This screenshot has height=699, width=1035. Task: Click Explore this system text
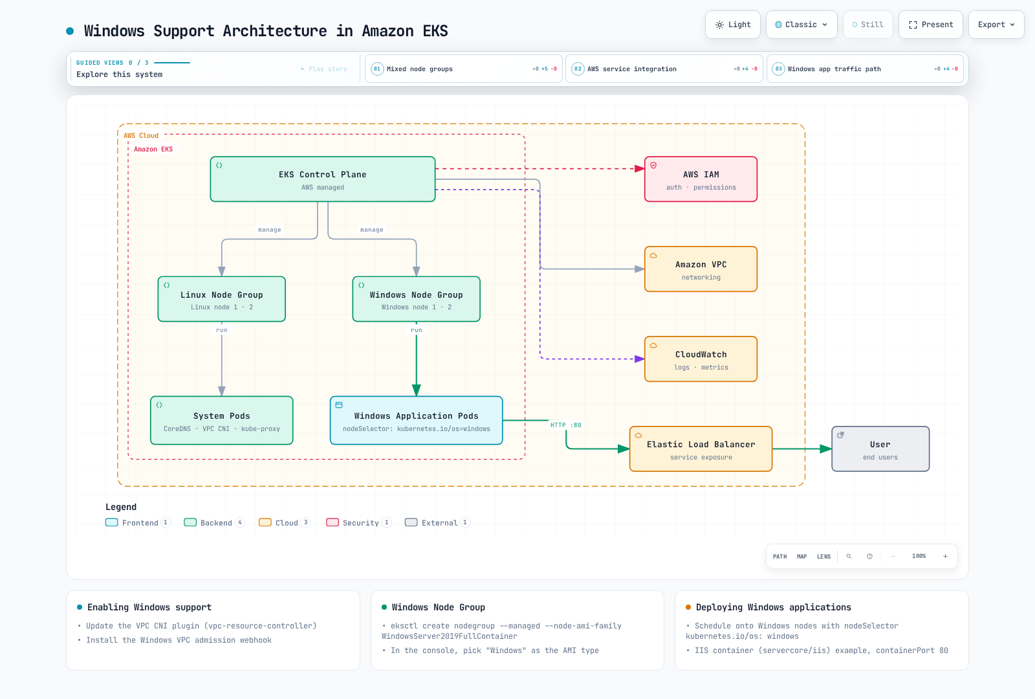[x=120, y=74]
